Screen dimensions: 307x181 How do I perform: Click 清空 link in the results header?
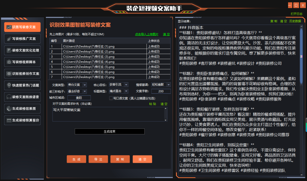pyautogui.click(x=283, y=21)
